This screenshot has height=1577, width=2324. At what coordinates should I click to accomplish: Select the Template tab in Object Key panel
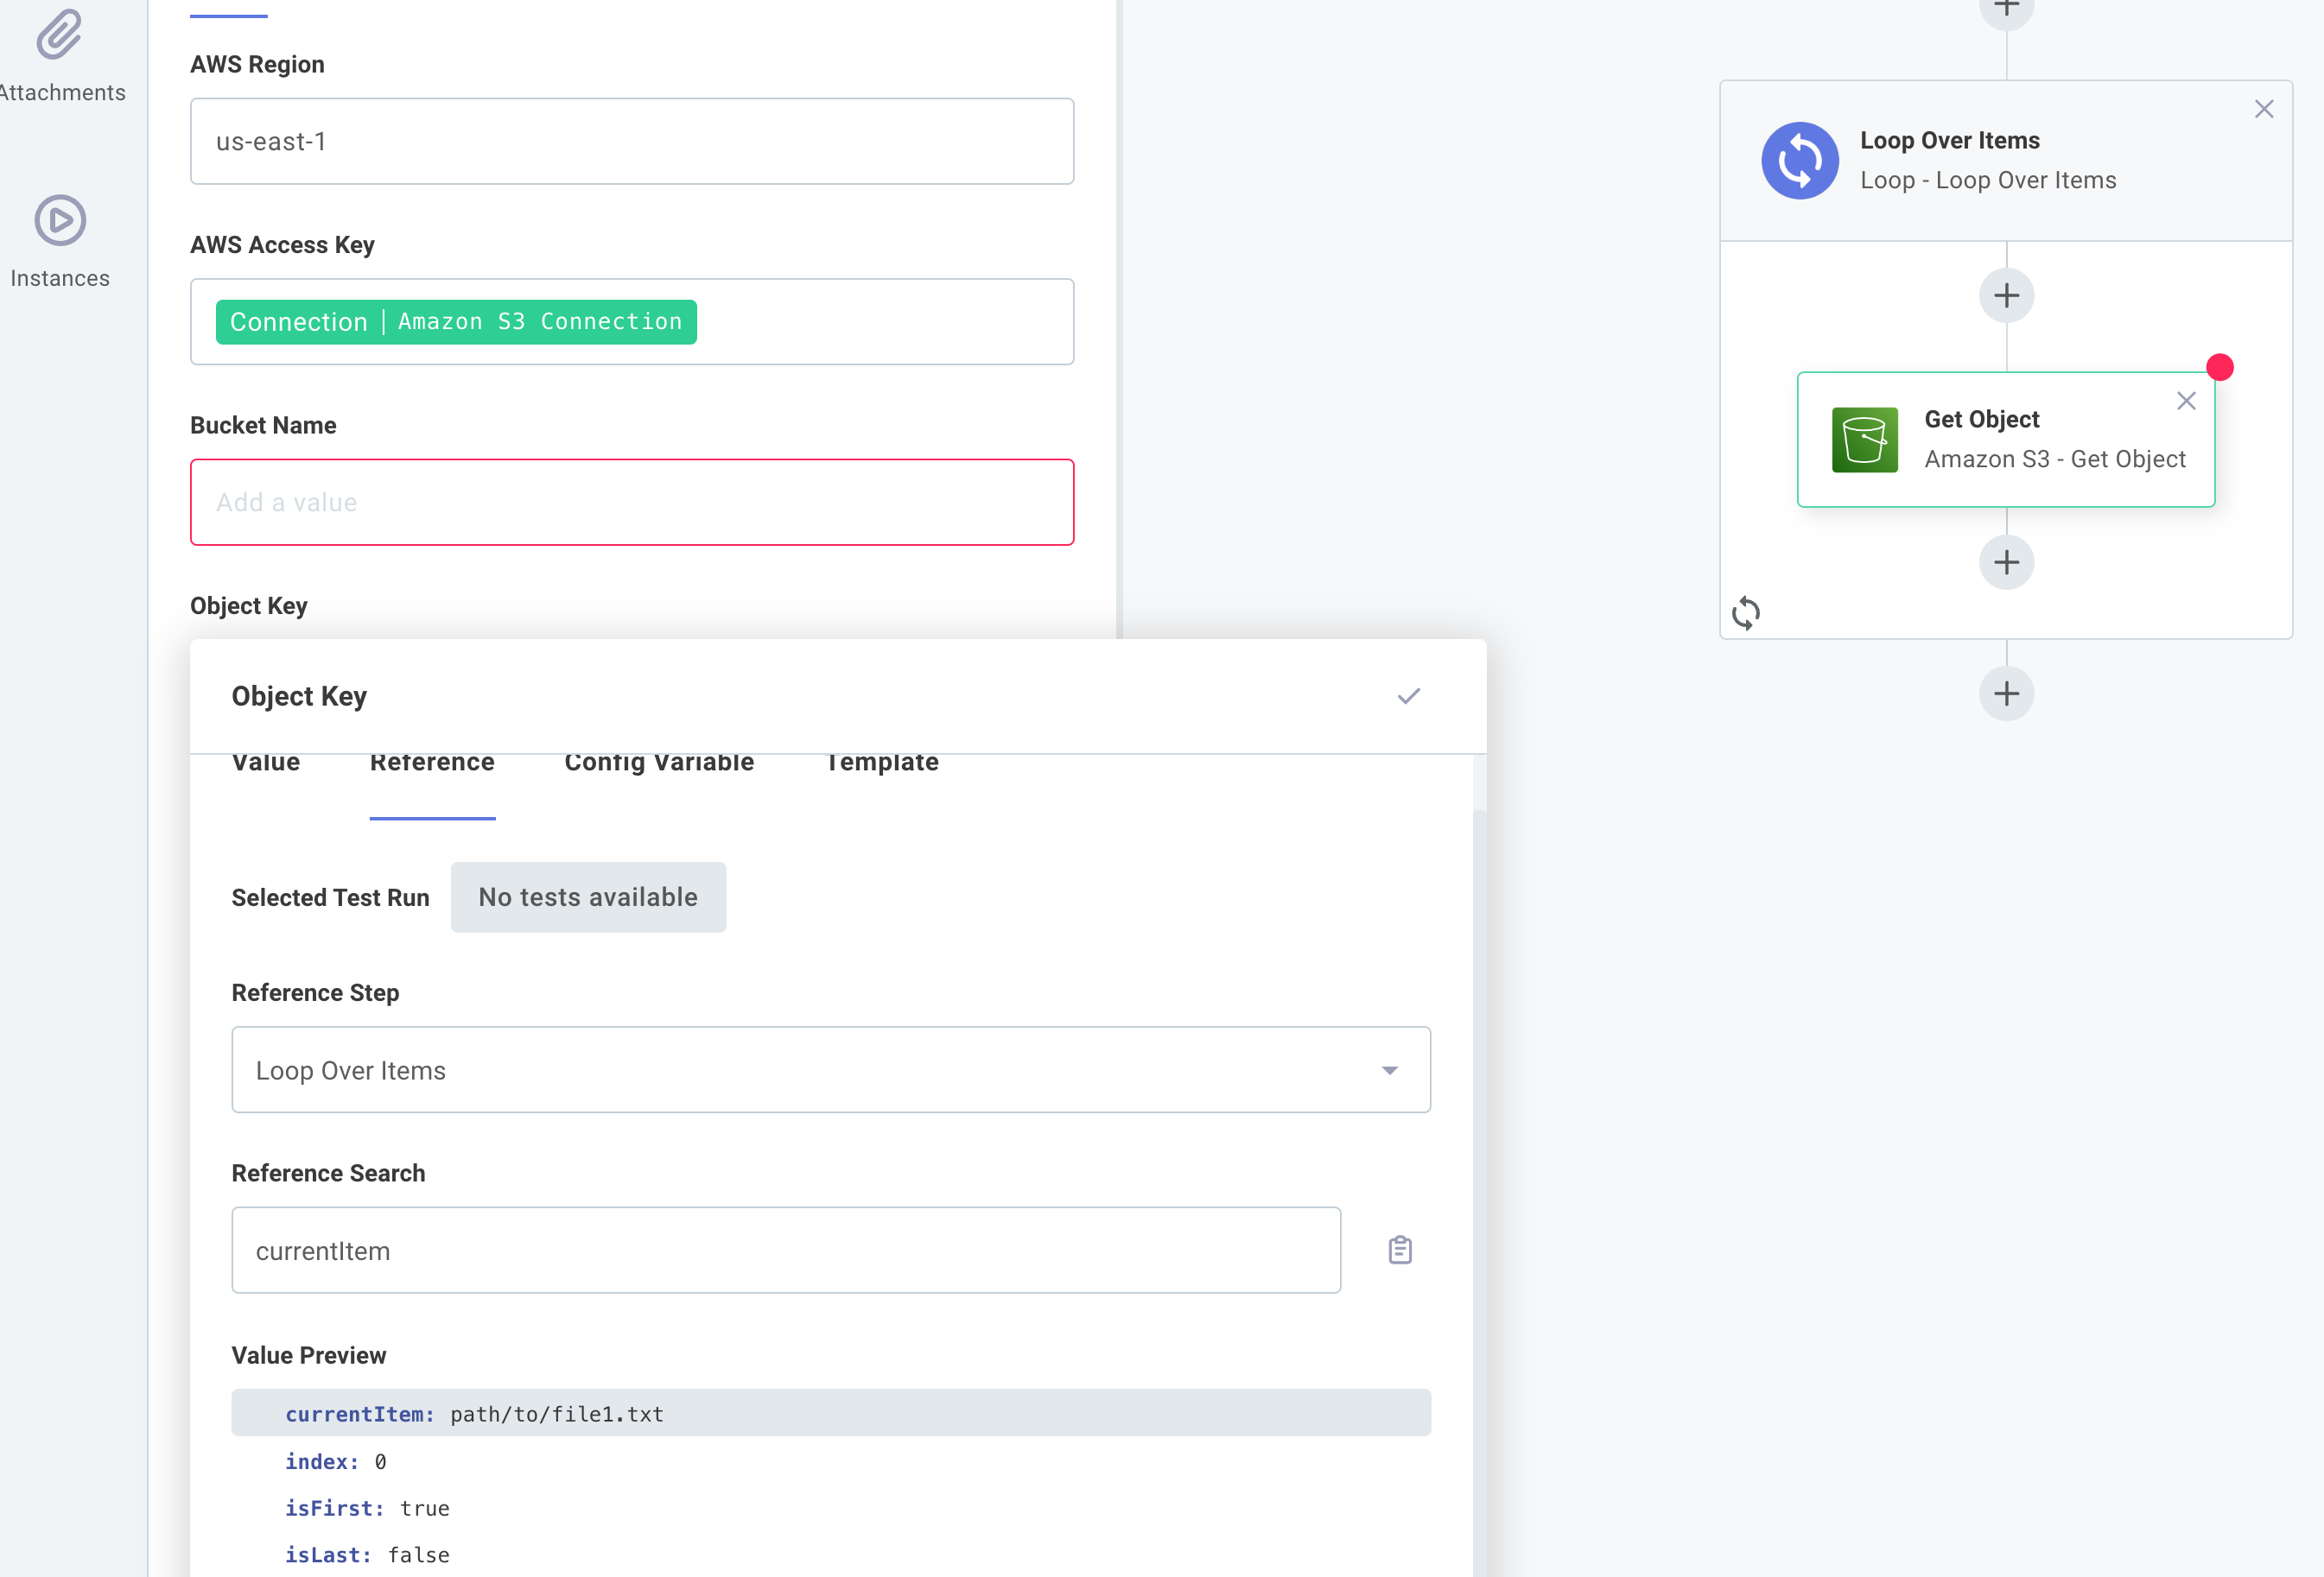882,760
